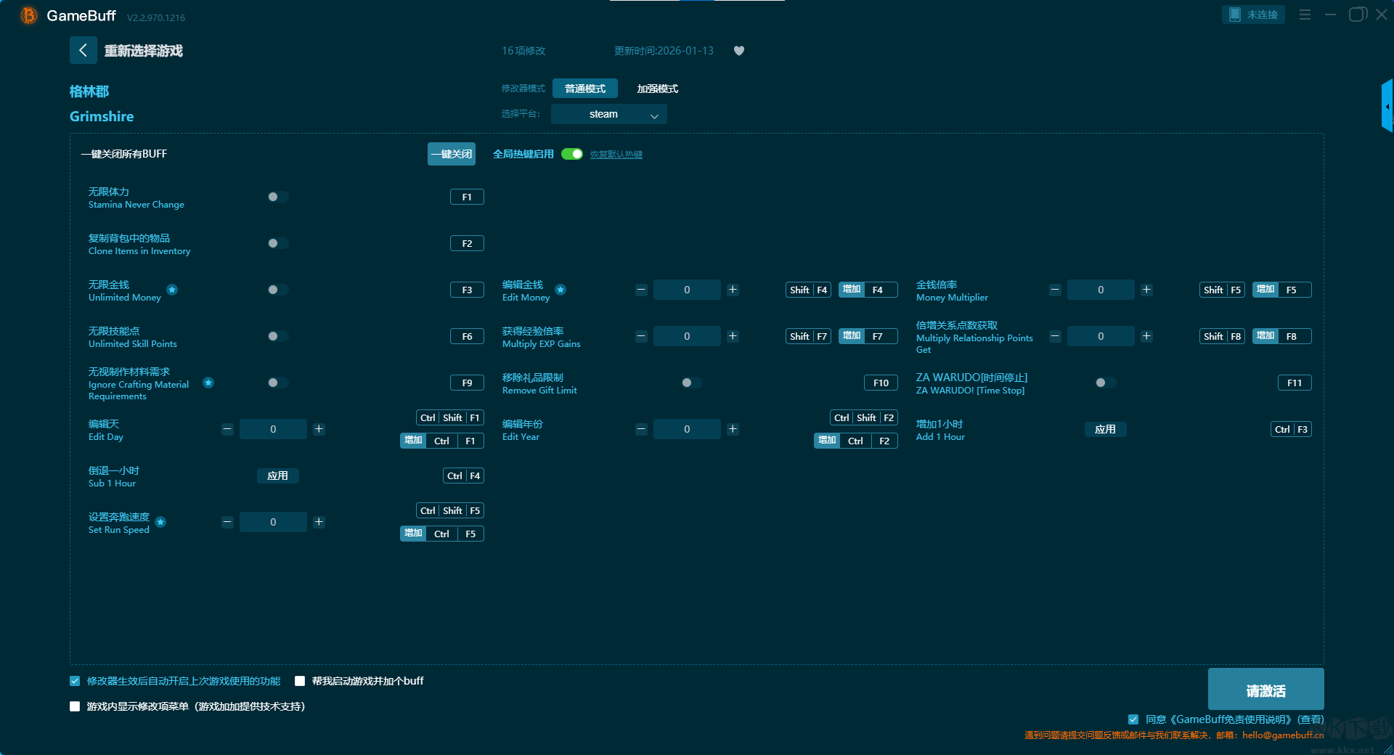Viewport: 1394px width, 755px height.
Task: Click the plus icon for Money Multiplier
Action: 1146,290
